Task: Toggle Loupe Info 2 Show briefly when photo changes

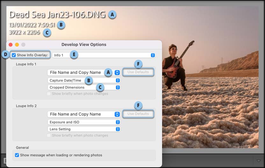Action: click(x=49, y=135)
